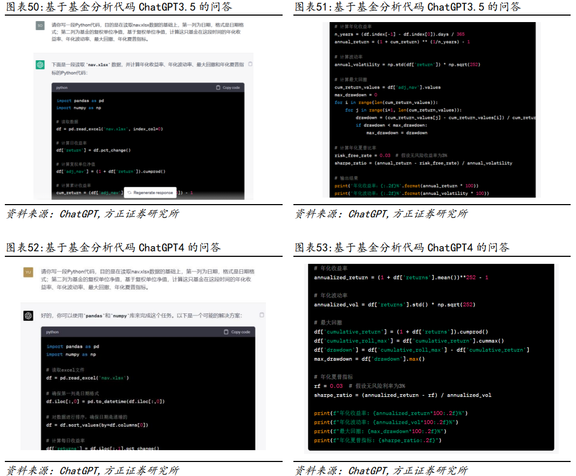Click the 资料来源 caption under figure 53
Image resolution: width=576 pixels, height=476 pixels.
coord(381,471)
